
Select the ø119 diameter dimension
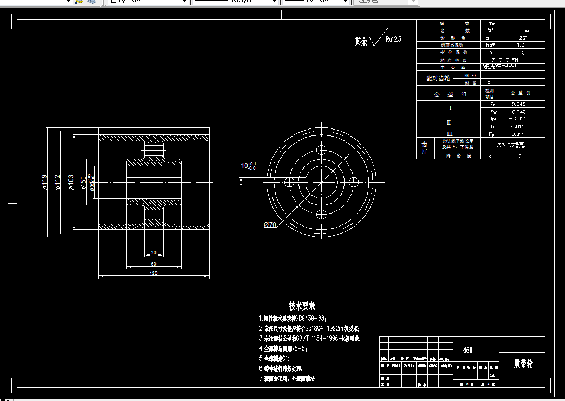pos(44,182)
